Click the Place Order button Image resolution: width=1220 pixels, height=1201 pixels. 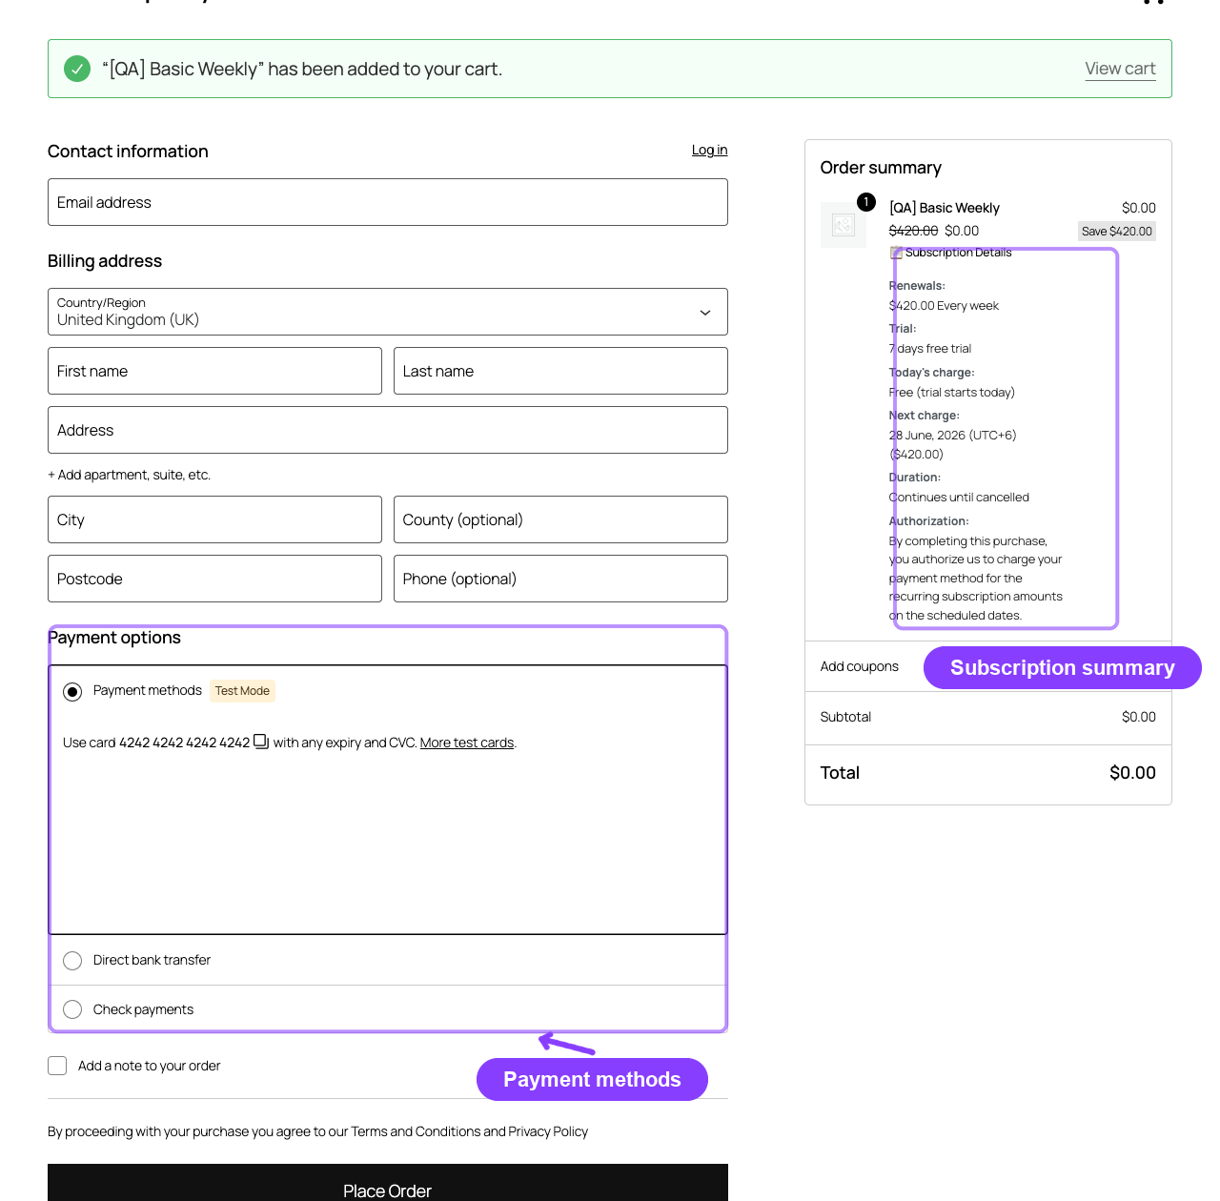[388, 1183]
